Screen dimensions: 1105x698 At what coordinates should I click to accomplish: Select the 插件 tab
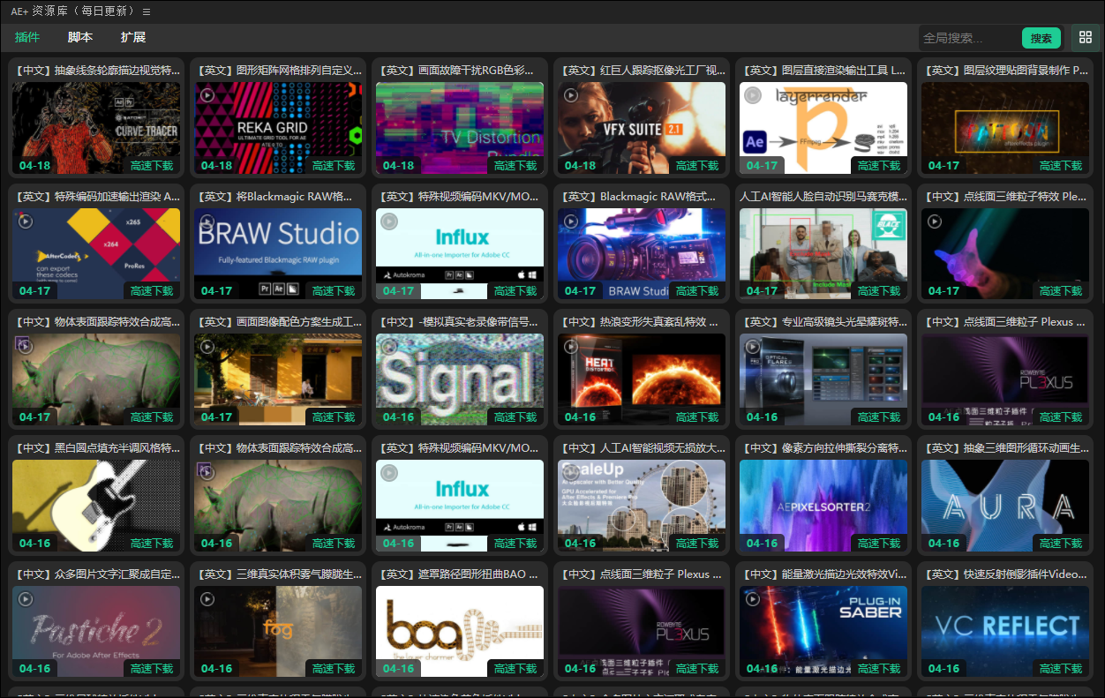click(27, 37)
